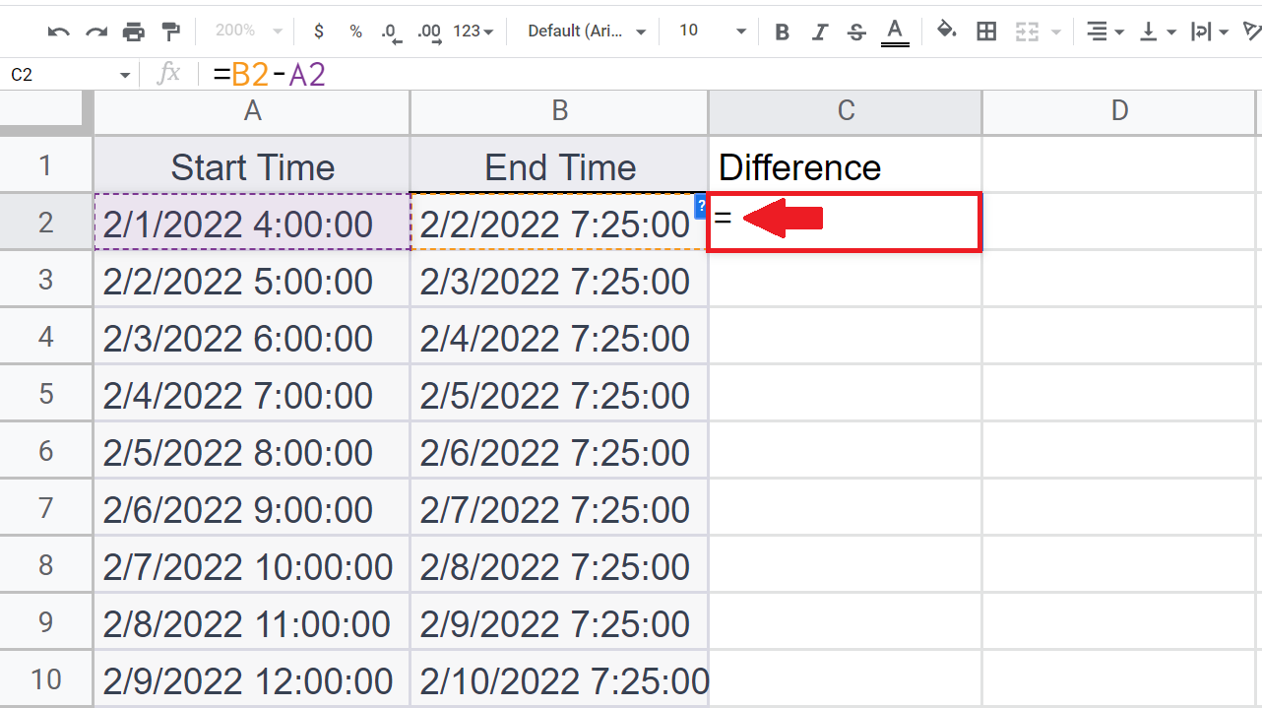The image size is (1262, 708).
Task: Click the Difference header cell
Action: (846, 164)
